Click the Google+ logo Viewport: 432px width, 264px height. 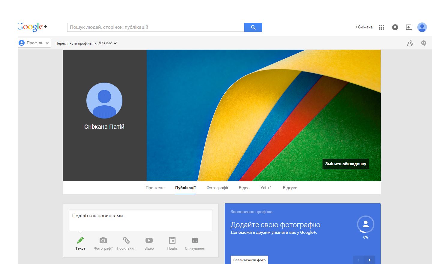(x=32, y=27)
